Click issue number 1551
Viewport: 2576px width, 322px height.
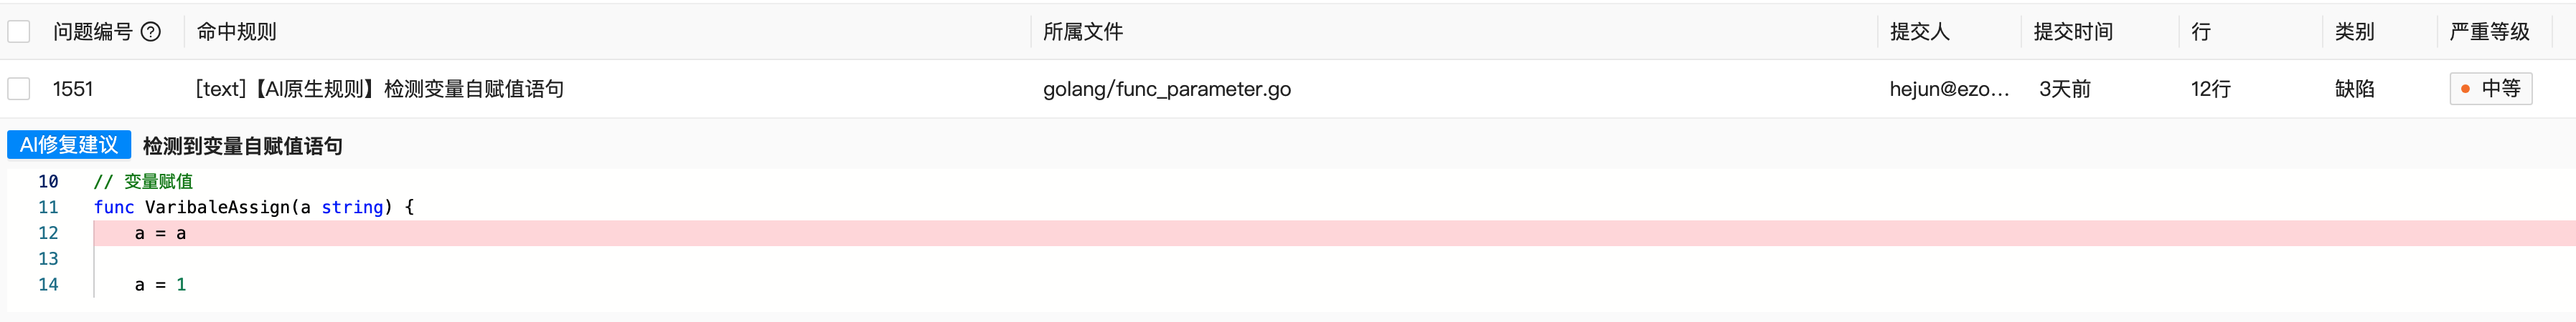click(73, 89)
